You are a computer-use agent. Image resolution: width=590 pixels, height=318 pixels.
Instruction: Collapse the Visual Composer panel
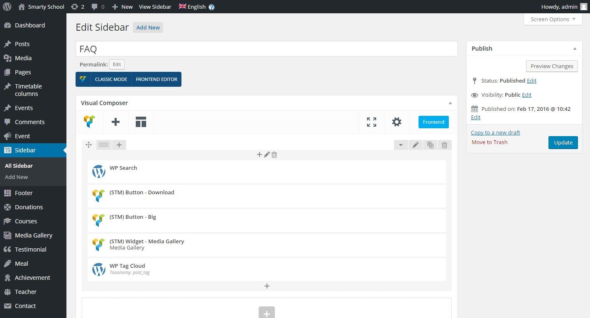[450, 103]
